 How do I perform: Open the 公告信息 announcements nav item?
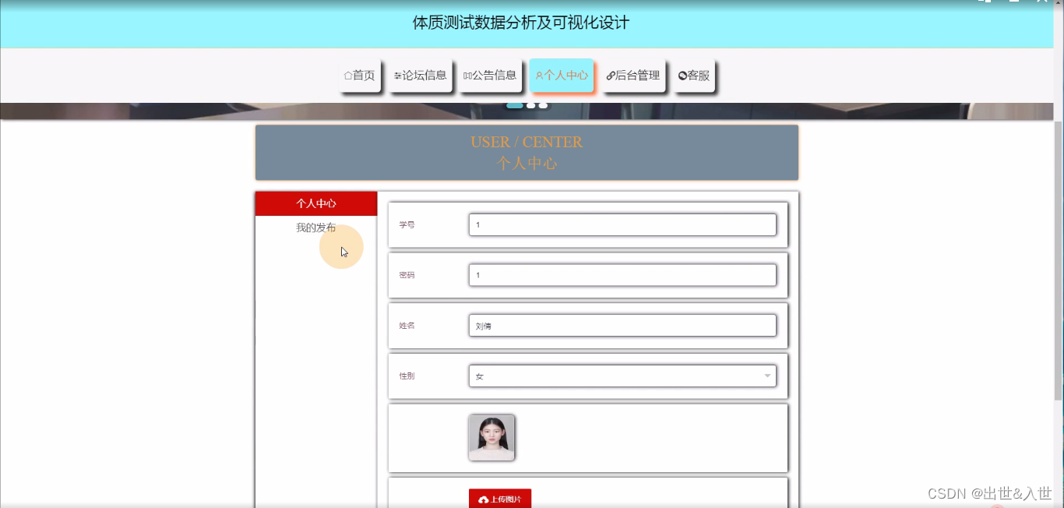[490, 76]
